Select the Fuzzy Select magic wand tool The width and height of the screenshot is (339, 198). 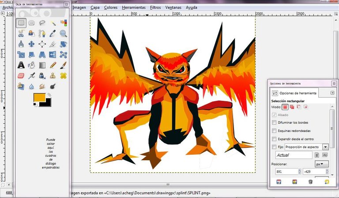pos(53,23)
